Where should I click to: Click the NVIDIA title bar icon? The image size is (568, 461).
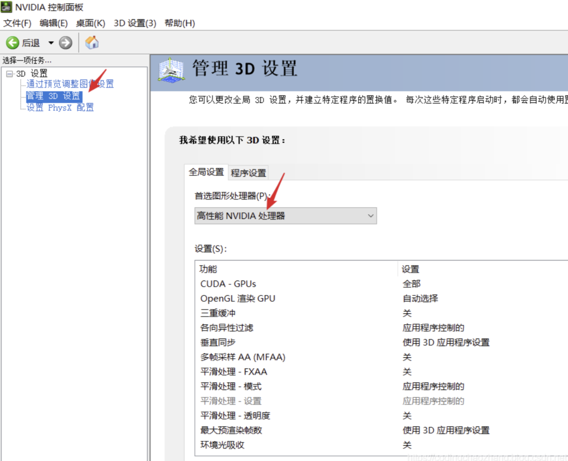coord(7,7)
